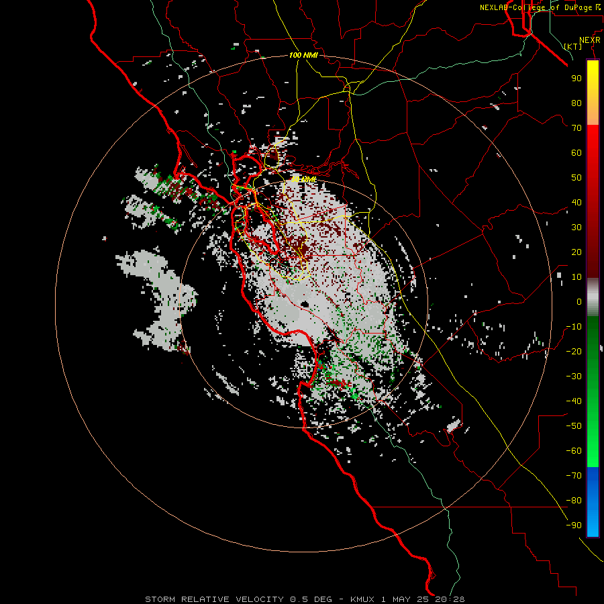The width and height of the screenshot is (604, 604).
Task: Click the -40 value on velocity scale
Action: coord(574,401)
